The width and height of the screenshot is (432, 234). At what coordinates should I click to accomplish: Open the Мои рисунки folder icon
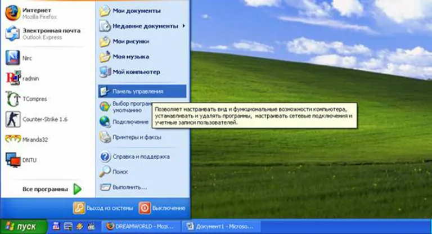point(105,42)
